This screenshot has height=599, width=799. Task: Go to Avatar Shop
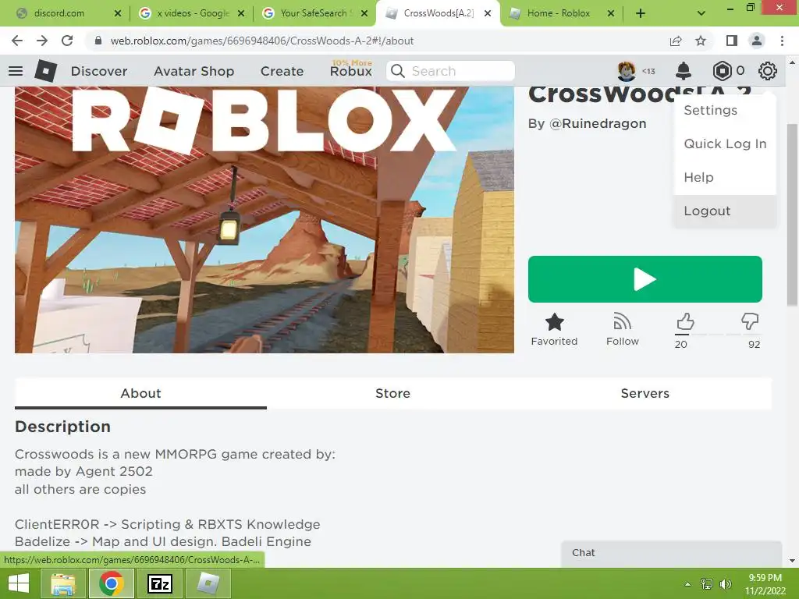(x=194, y=71)
